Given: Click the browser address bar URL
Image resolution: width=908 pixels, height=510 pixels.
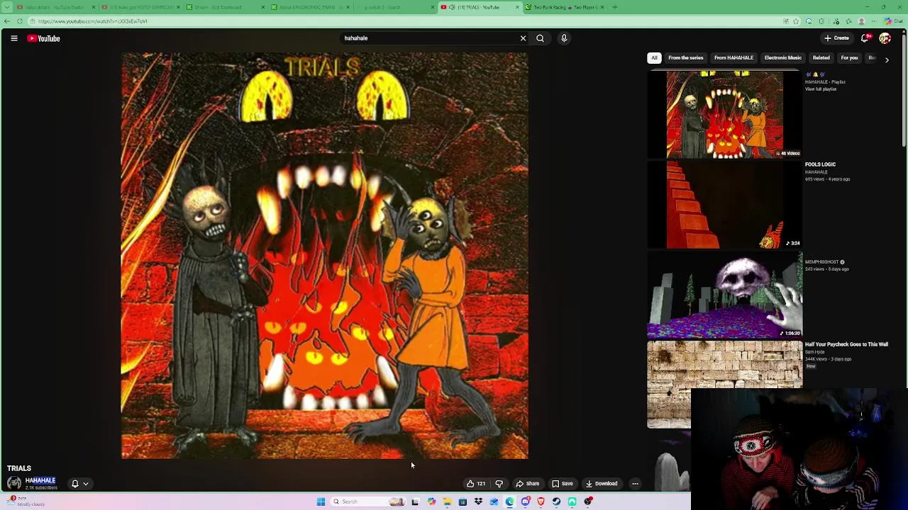Looking at the screenshot, I should click(x=92, y=21).
